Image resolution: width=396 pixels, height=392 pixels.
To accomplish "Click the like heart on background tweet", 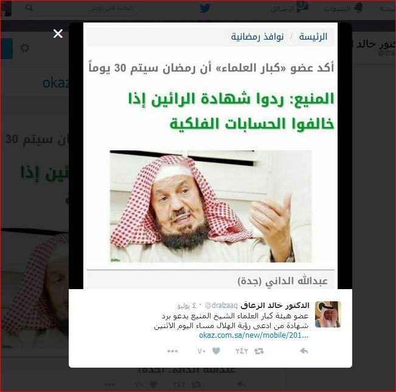I will (x=153, y=385).
